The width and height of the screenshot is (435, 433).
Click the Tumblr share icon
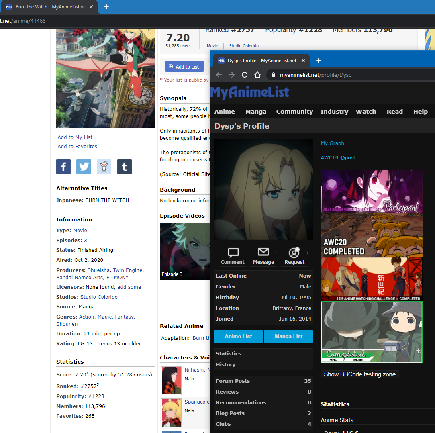(x=124, y=167)
